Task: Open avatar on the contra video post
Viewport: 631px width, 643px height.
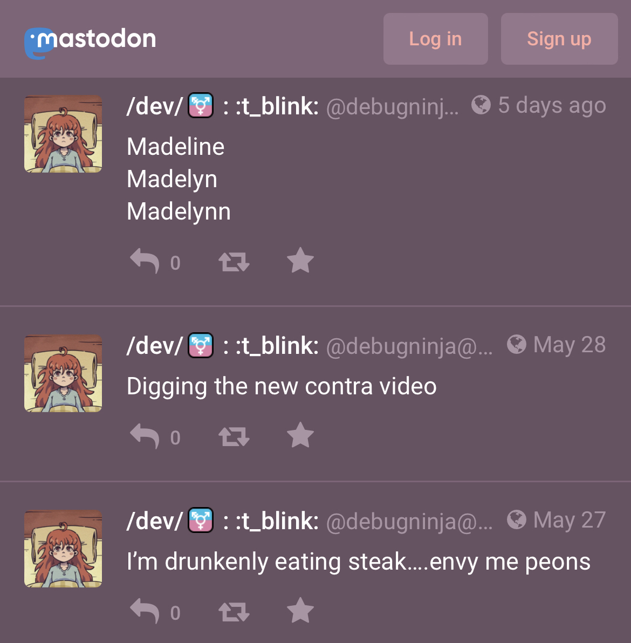Action: 63,373
